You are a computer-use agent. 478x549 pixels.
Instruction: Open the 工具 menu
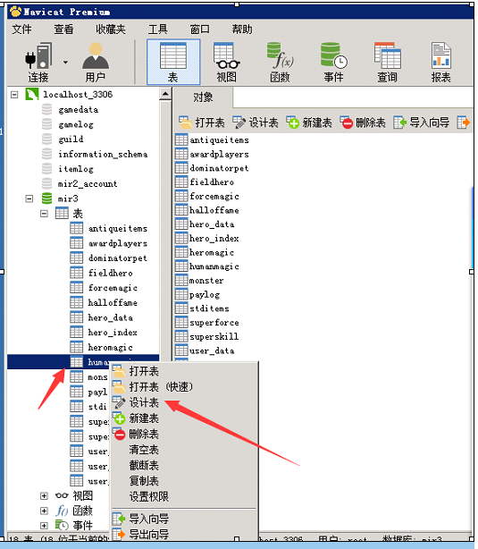(157, 30)
